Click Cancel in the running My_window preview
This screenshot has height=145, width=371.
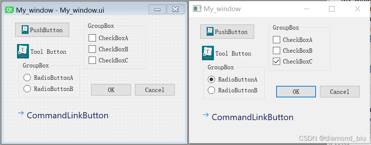tap(340, 92)
